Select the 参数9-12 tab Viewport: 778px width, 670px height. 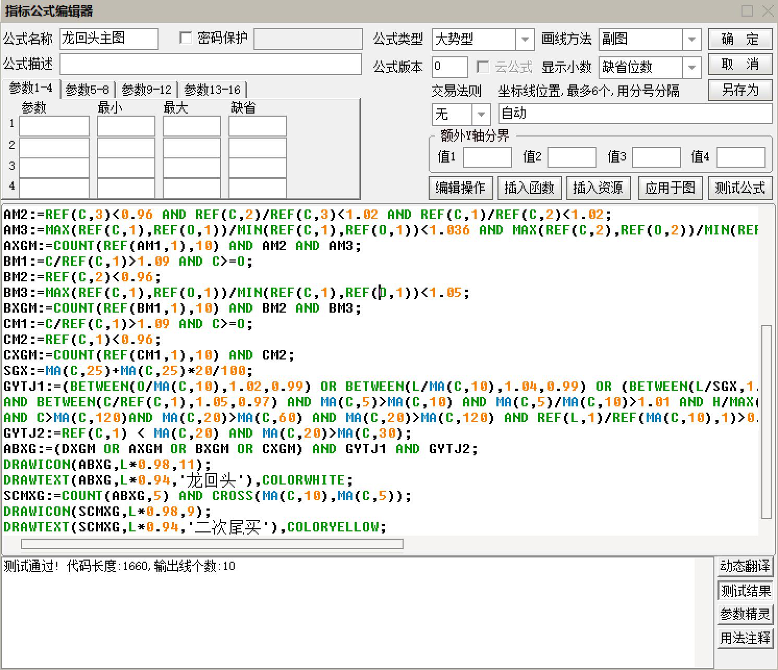point(147,90)
